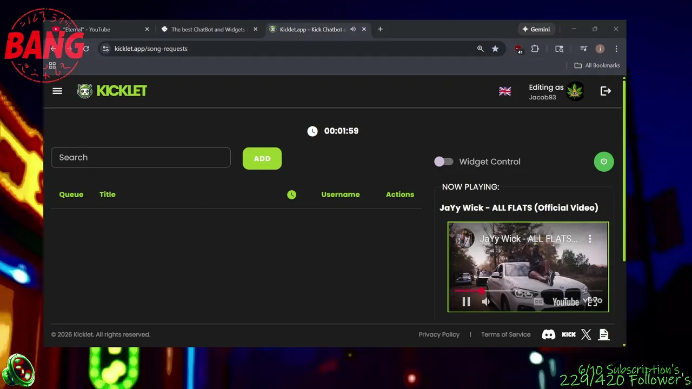
Task: Open Chrome three-dot menu
Action: tap(616, 49)
